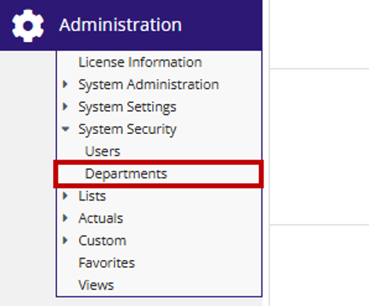The width and height of the screenshot is (369, 306).
Task: Open Views in Administration menu
Action: pos(96,285)
